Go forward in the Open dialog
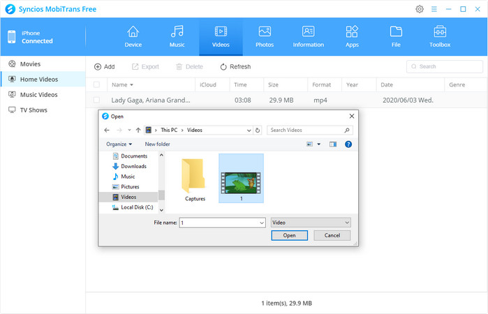 [119, 130]
